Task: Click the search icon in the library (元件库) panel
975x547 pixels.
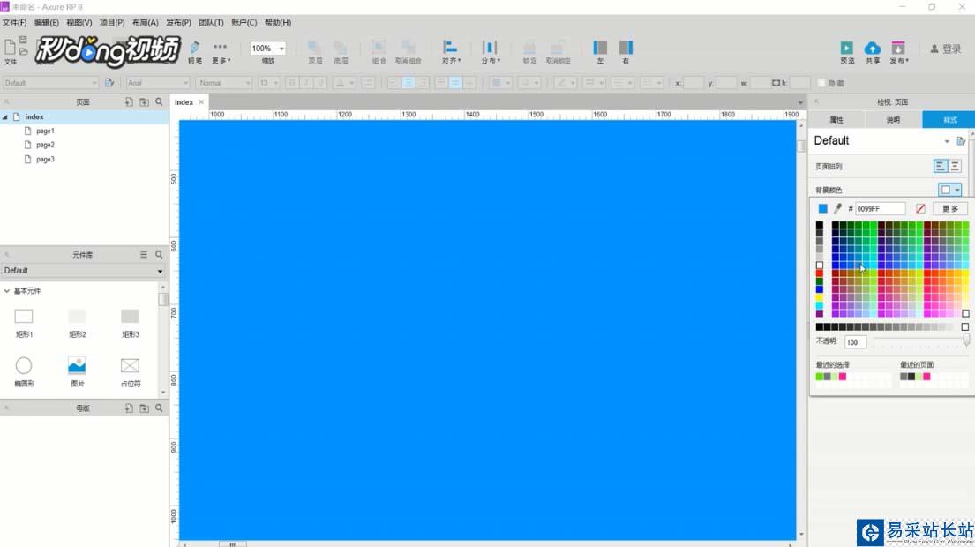Action: 159,255
